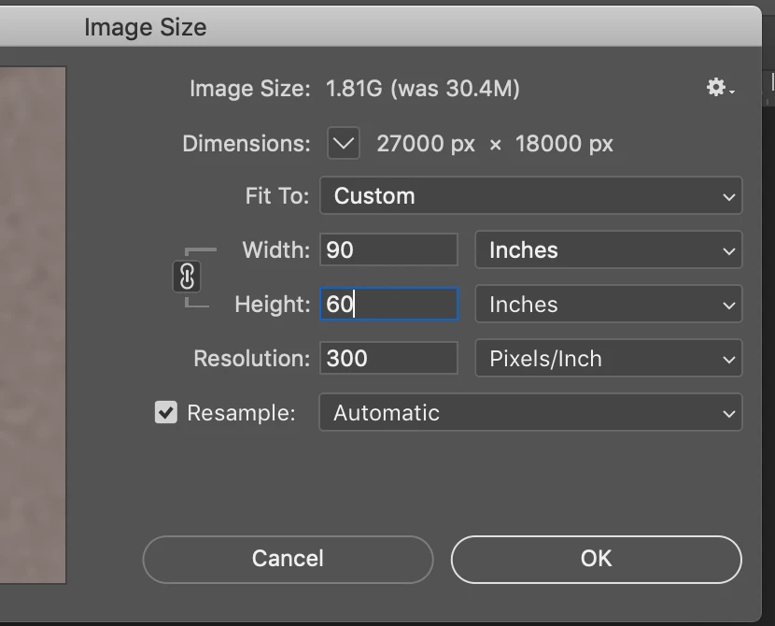Open the Image Size gear settings menu
Viewport: 775px width, 626px height.
(719, 89)
